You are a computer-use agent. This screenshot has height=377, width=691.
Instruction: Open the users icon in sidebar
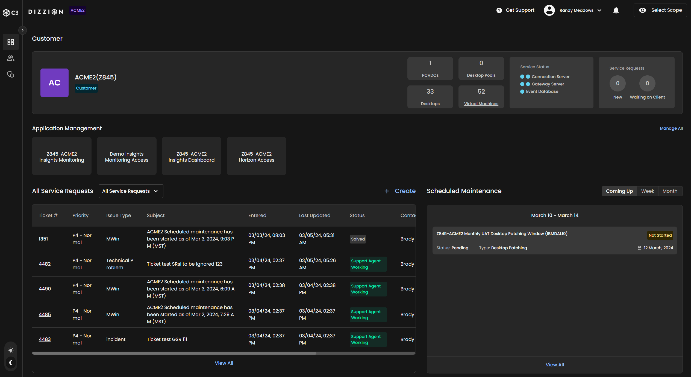[10, 58]
